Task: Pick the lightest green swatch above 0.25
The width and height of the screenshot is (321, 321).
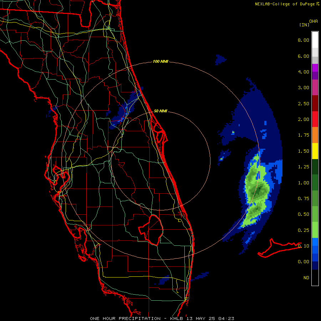Action: coord(315,230)
